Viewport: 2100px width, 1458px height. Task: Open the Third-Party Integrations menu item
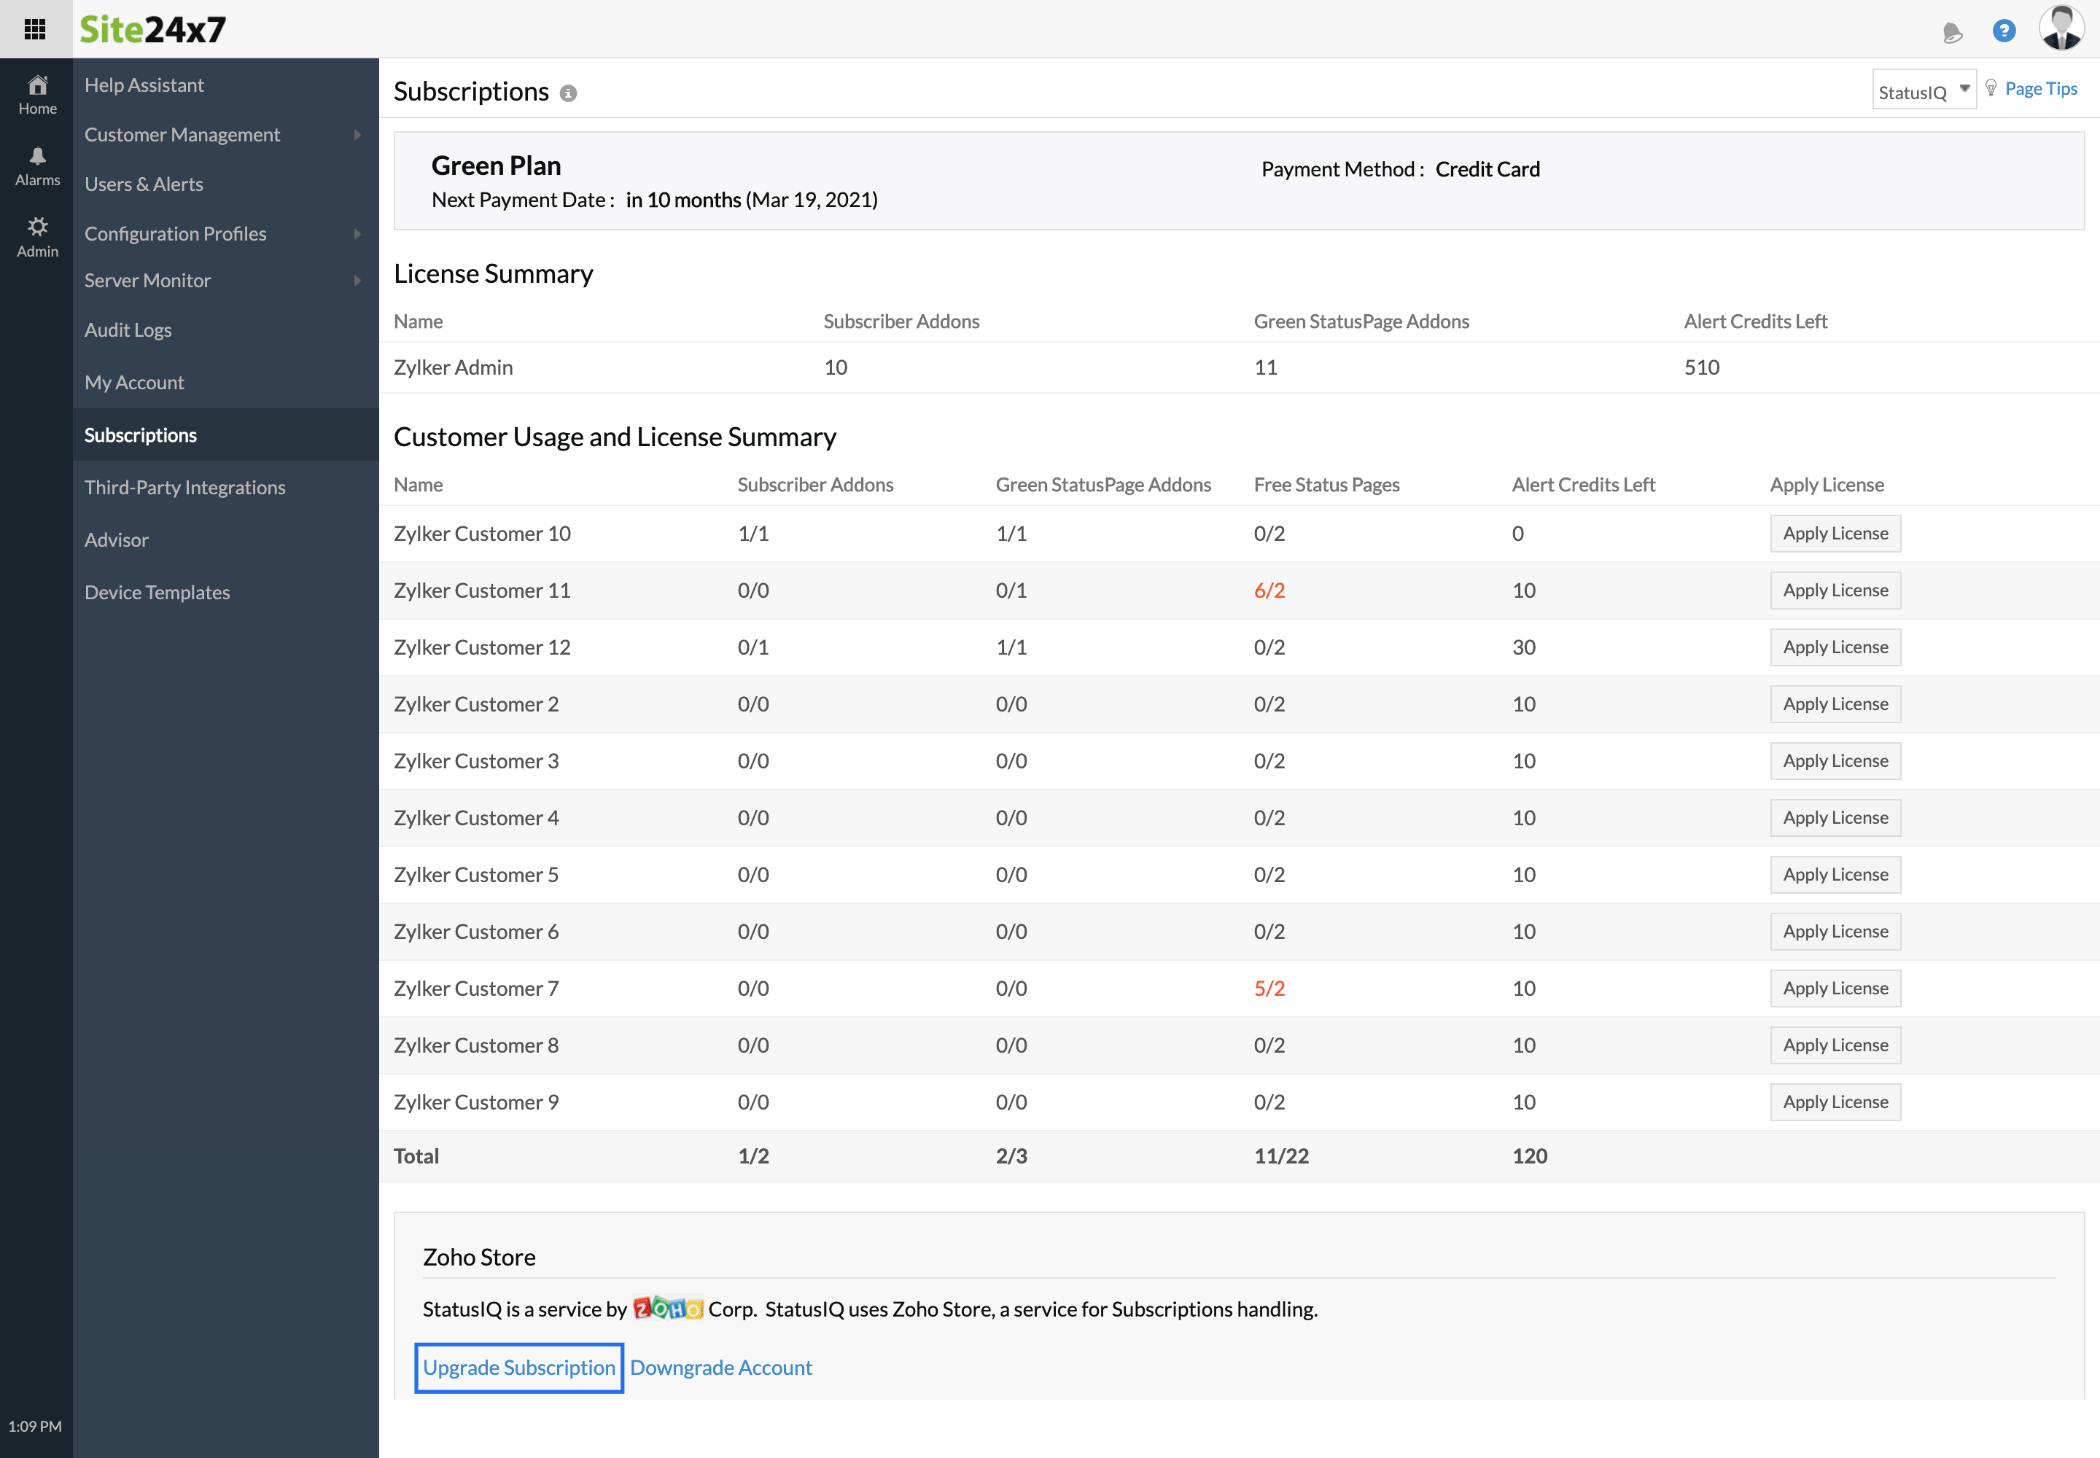pos(185,486)
